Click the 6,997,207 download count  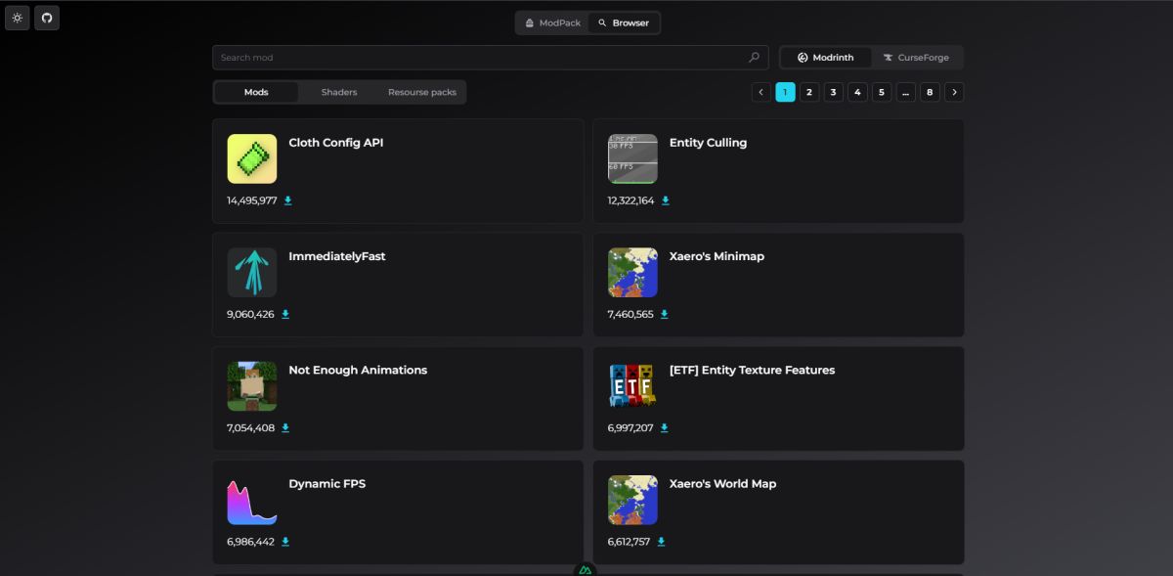630,427
